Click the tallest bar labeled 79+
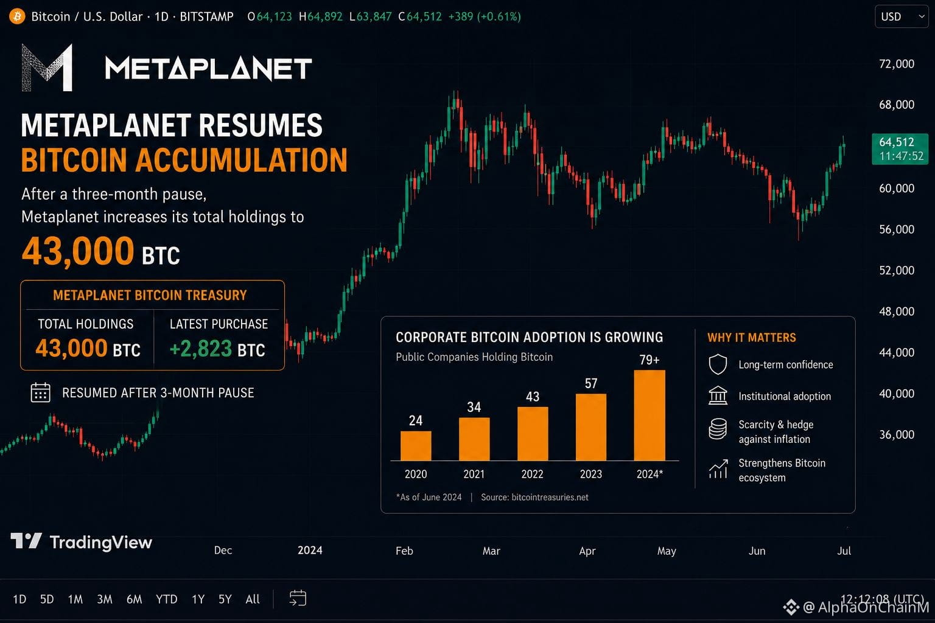This screenshot has width=935, height=623. 650,416
